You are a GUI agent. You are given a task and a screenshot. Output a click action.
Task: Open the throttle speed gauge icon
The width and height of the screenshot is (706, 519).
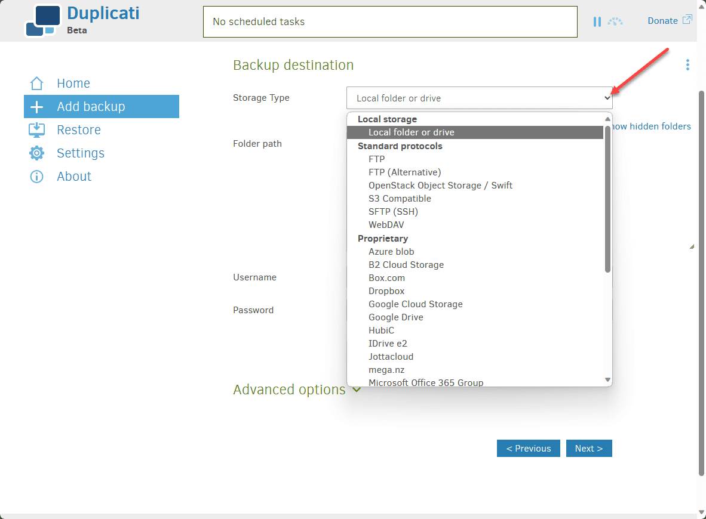coord(615,21)
